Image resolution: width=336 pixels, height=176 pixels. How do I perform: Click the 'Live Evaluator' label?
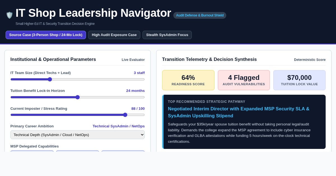click(x=133, y=60)
